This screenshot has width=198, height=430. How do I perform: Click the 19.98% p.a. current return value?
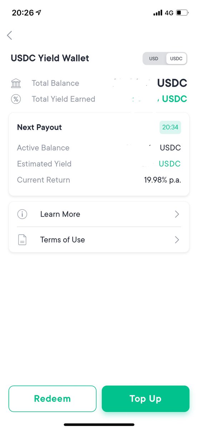click(x=163, y=180)
